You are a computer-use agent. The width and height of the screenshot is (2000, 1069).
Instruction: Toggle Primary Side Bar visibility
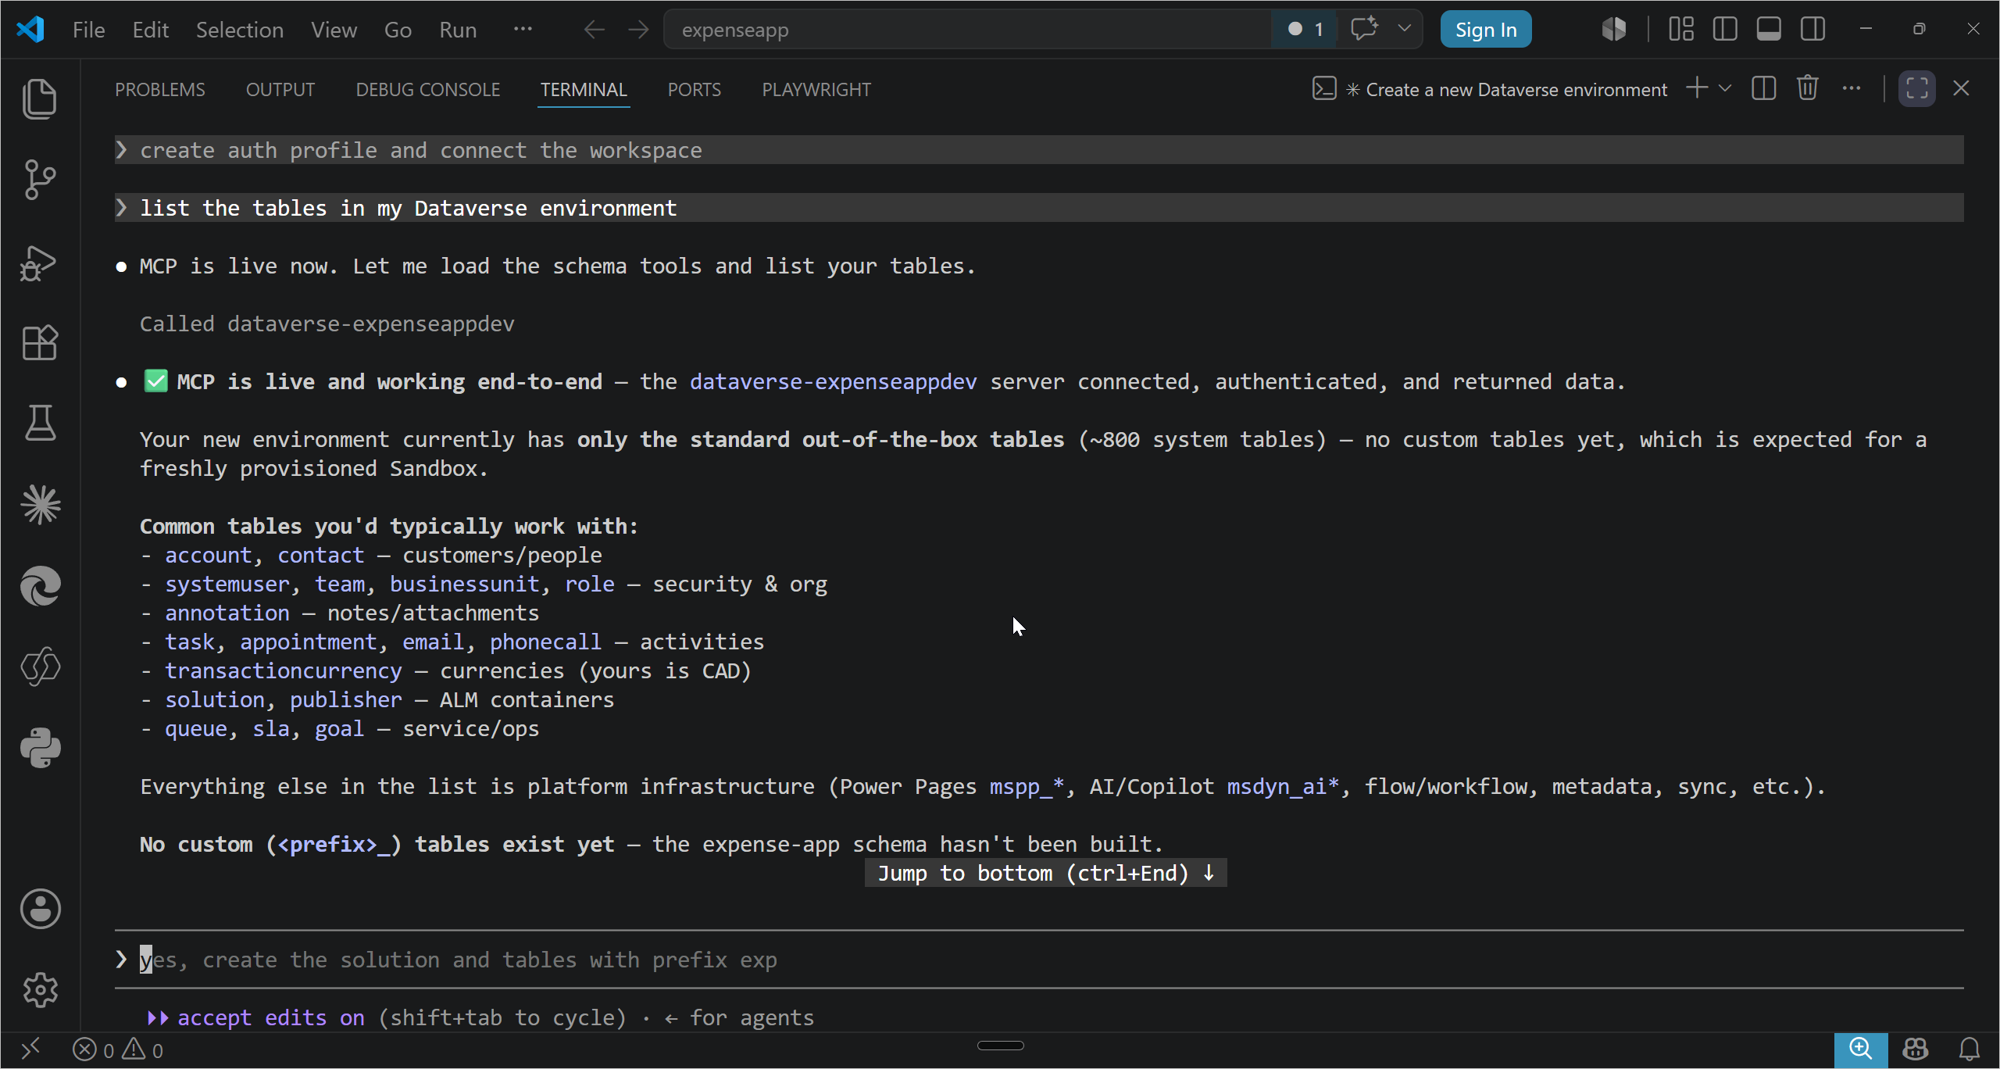[x=1725, y=30]
